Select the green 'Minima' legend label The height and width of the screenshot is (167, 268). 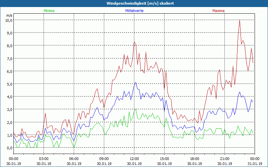49,11
